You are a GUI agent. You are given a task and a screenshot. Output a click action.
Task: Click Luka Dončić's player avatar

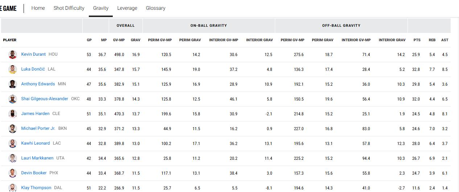coord(13,69)
